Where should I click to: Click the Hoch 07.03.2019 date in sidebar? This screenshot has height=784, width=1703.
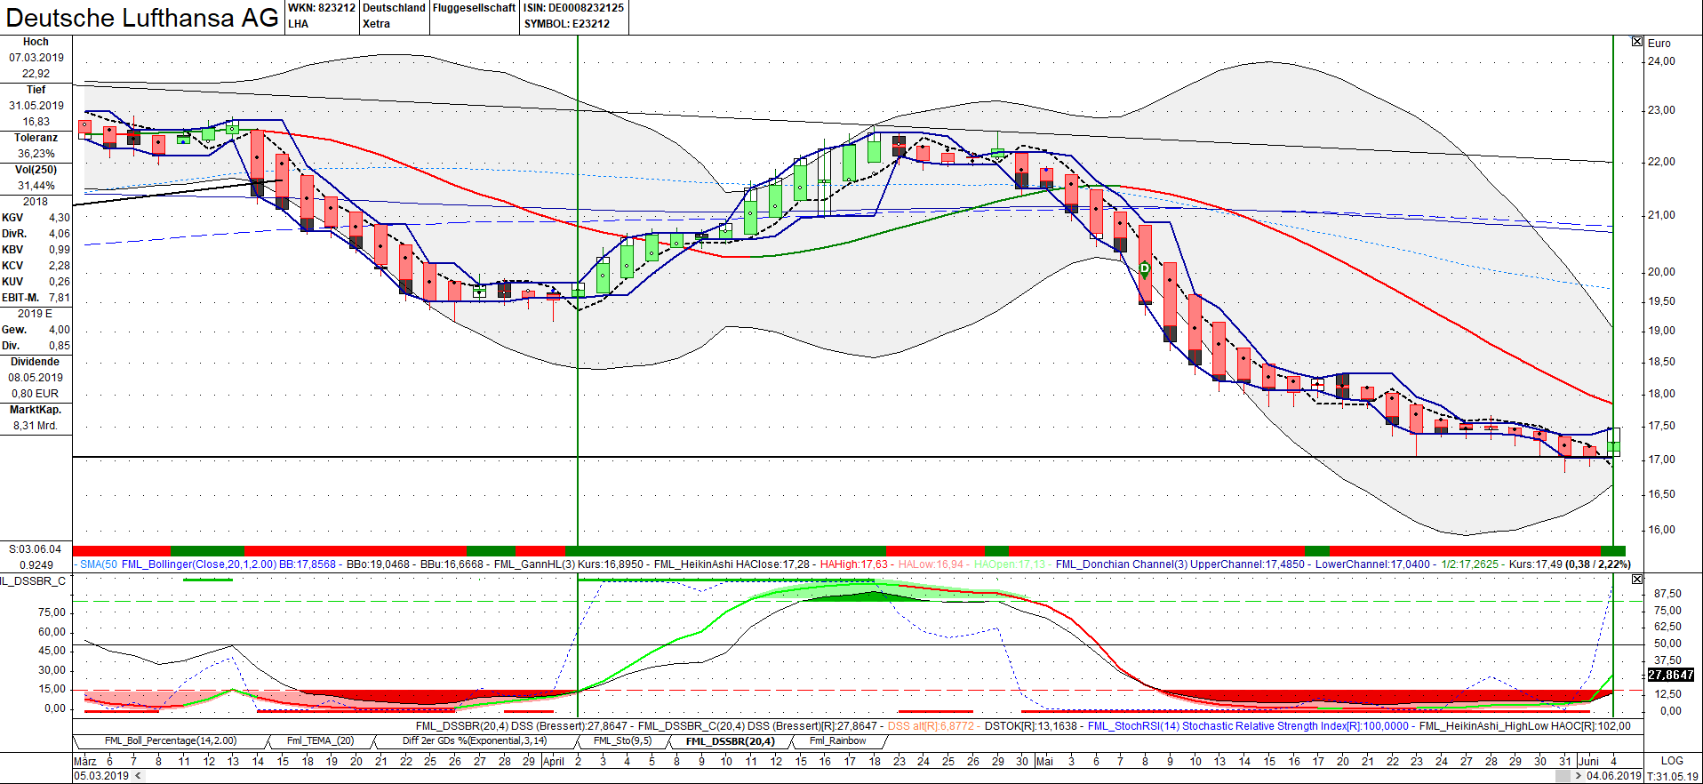36,57
